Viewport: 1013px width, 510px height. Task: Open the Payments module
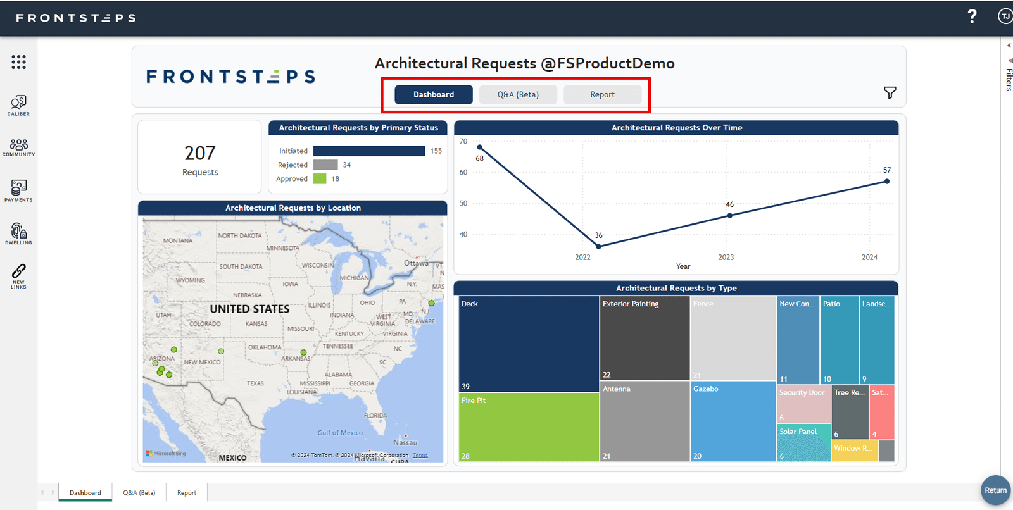(18, 190)
